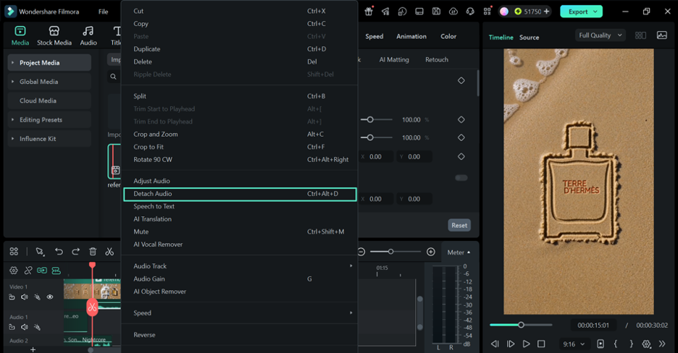
Task: Expand the Editing Presets tree item
Action: pyautogui.click(x=12, y=119)
